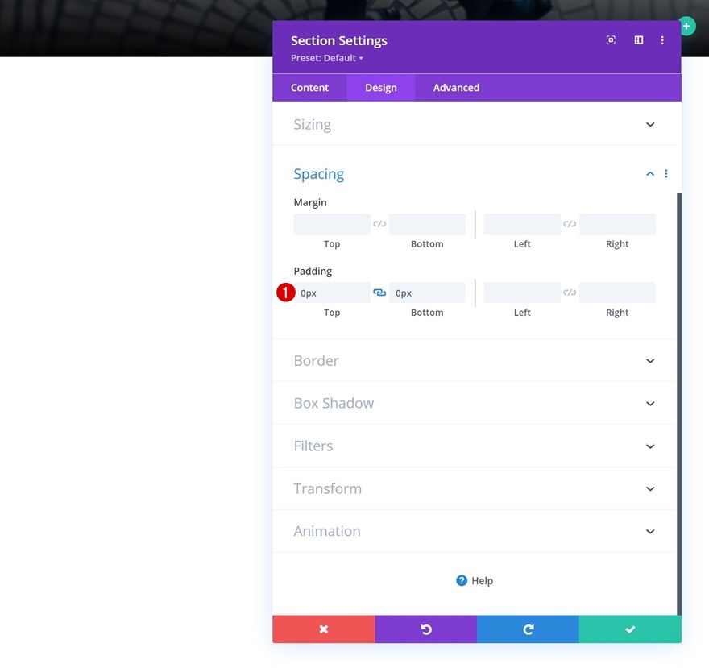The height and width of the screenshot is (668, 709).
Task: Click the green plus add section button
Action: click(686, 27)
